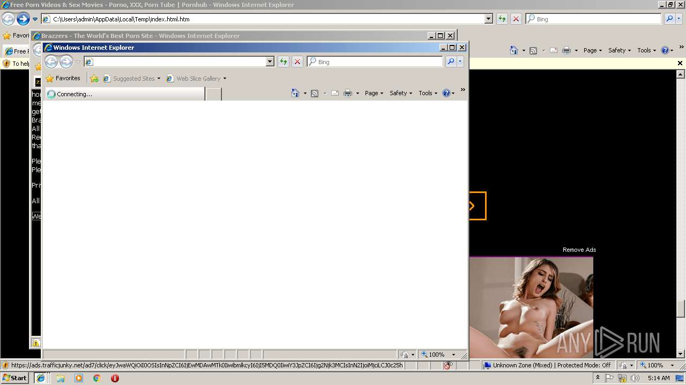
Task: Open Windows Explorer folder taskbar icon
Action: click(x=61, y=378)
